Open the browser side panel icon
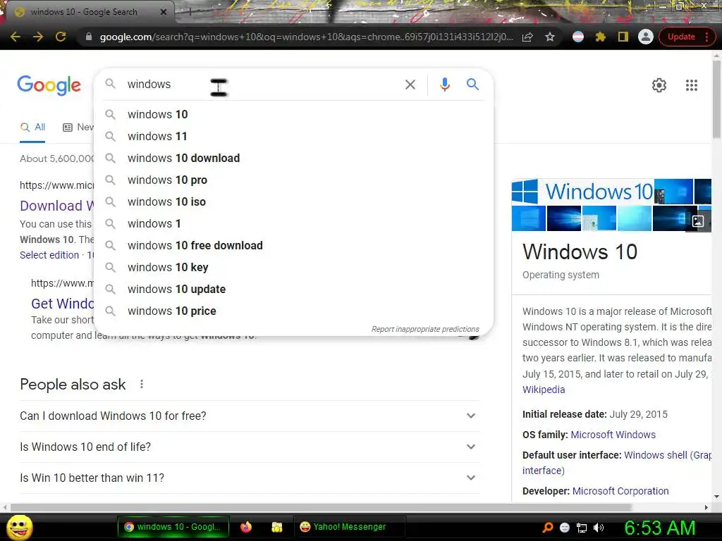The image size is (722, 541). (623, 37)
